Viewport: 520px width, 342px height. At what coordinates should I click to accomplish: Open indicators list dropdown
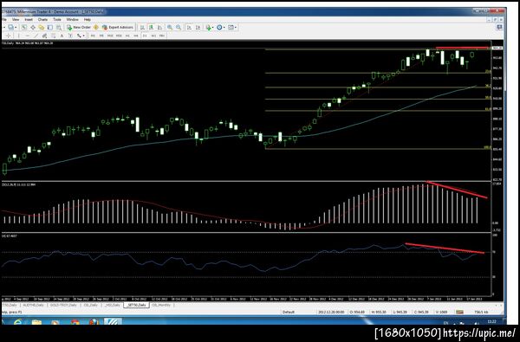[x=210, y=28]
